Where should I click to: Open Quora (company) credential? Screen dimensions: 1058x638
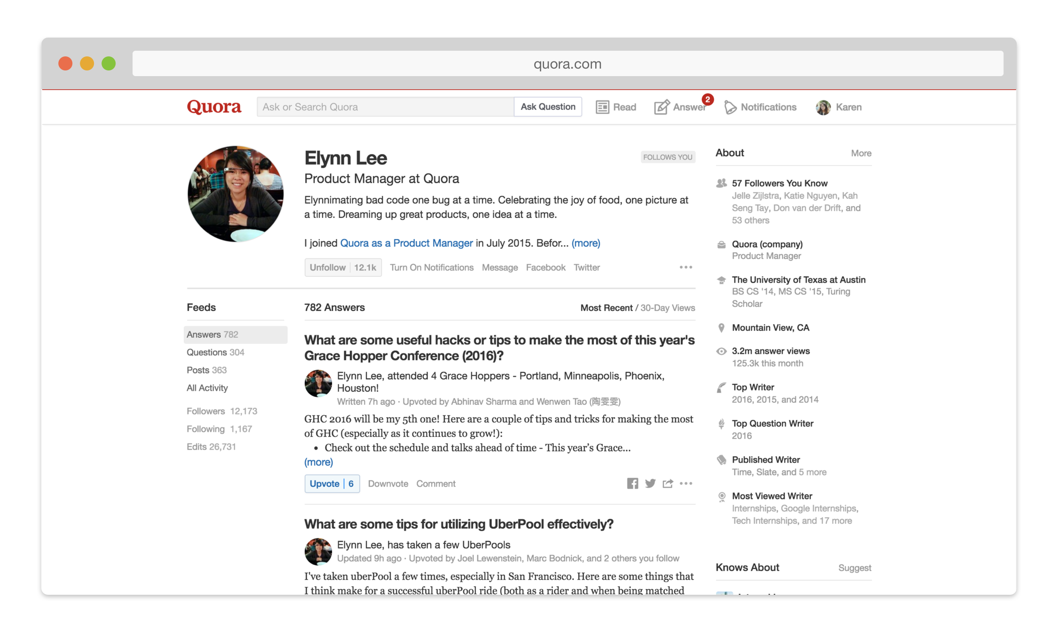point(767,244)
